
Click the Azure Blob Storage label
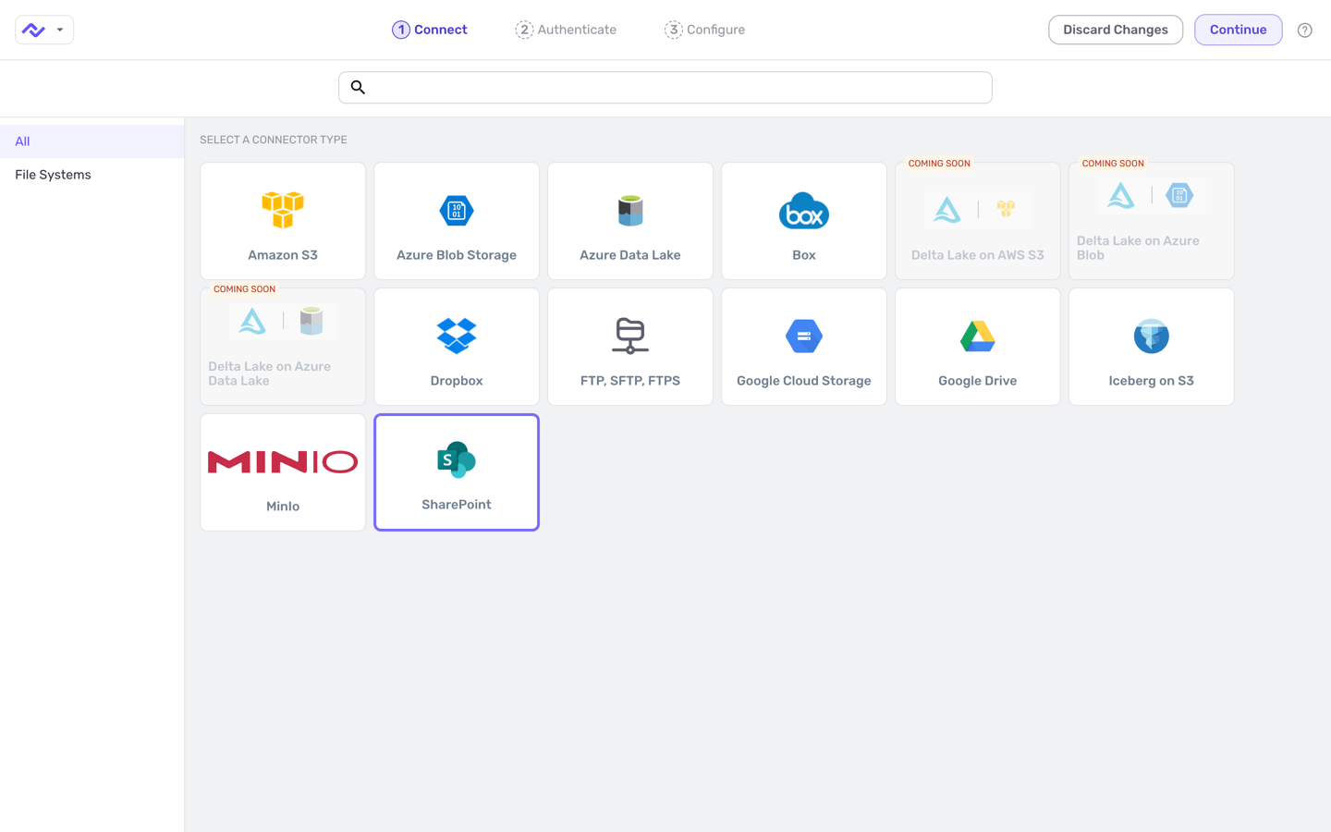point(457,255)
